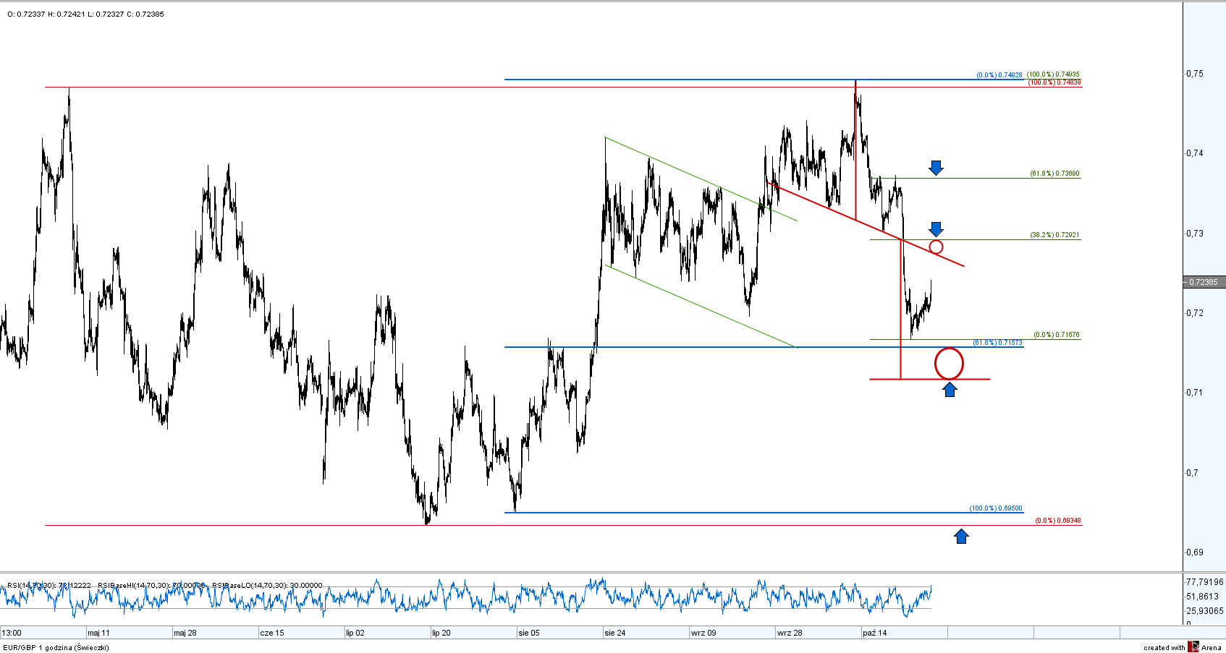
Task: Click the 0,73 price axis label
Action: pyautogui.click(x=1194, y=234)
